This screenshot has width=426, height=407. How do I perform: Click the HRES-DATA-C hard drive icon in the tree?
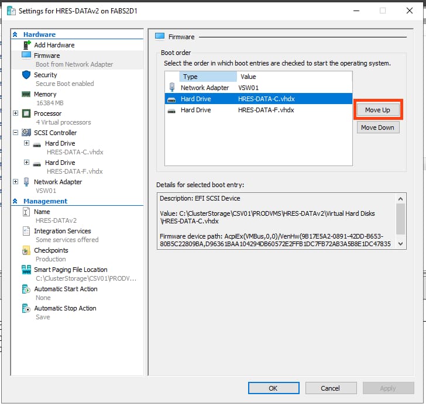click(37, 144)
